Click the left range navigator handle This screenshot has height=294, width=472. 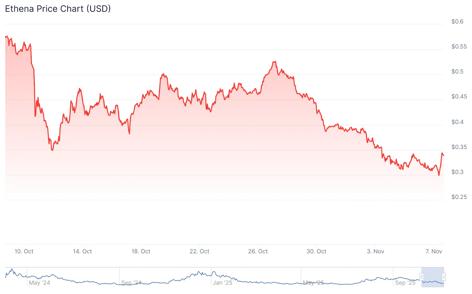coord(422,277)
